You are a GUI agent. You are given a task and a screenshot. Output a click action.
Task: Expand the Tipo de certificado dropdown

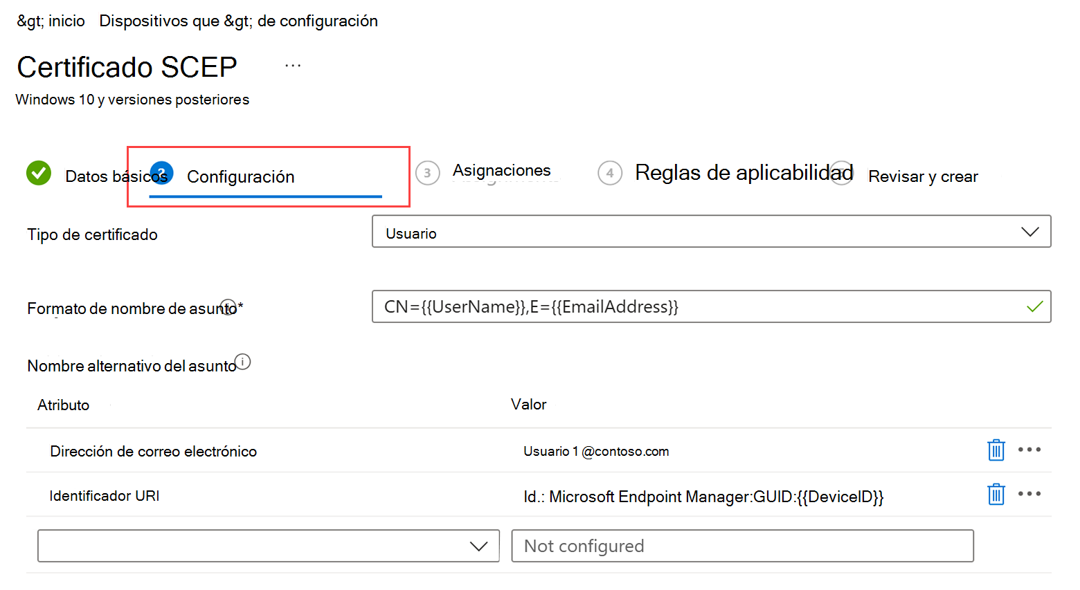(711, 232)
